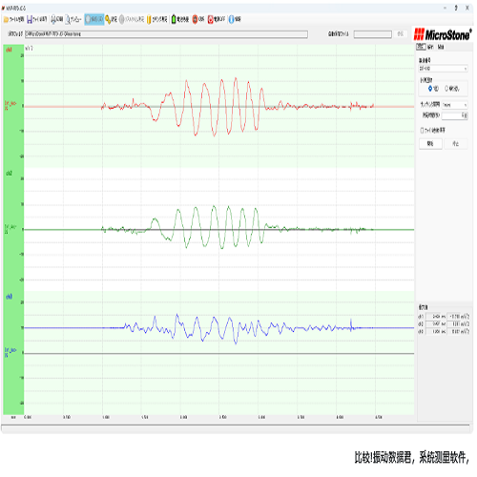Click the printer icon in the toolbar
Screen dimensions: 477x477
53,20
